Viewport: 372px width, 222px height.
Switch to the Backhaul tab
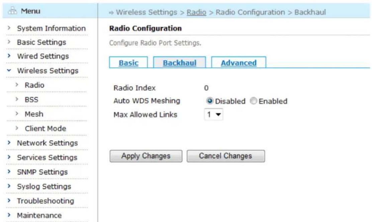(179, 63)
